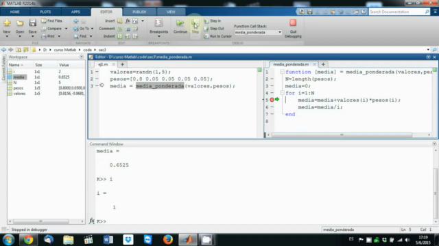This screenshot has height=246, width=439.
Task: Toggle the red breakpoint on line 5
Action: click(272, 100)
